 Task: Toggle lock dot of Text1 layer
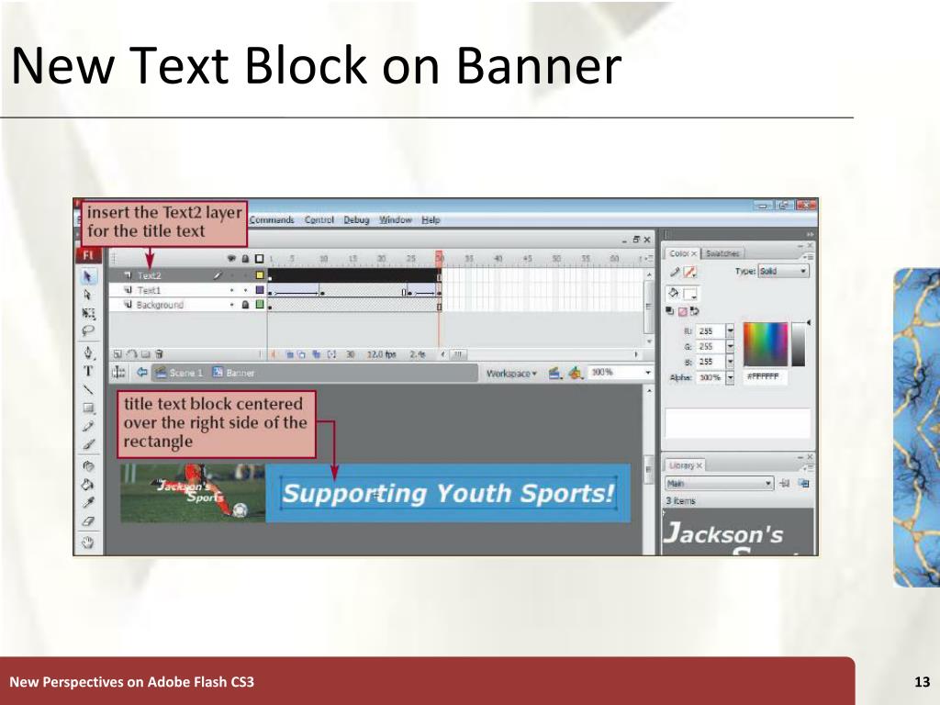pos(245,290)
